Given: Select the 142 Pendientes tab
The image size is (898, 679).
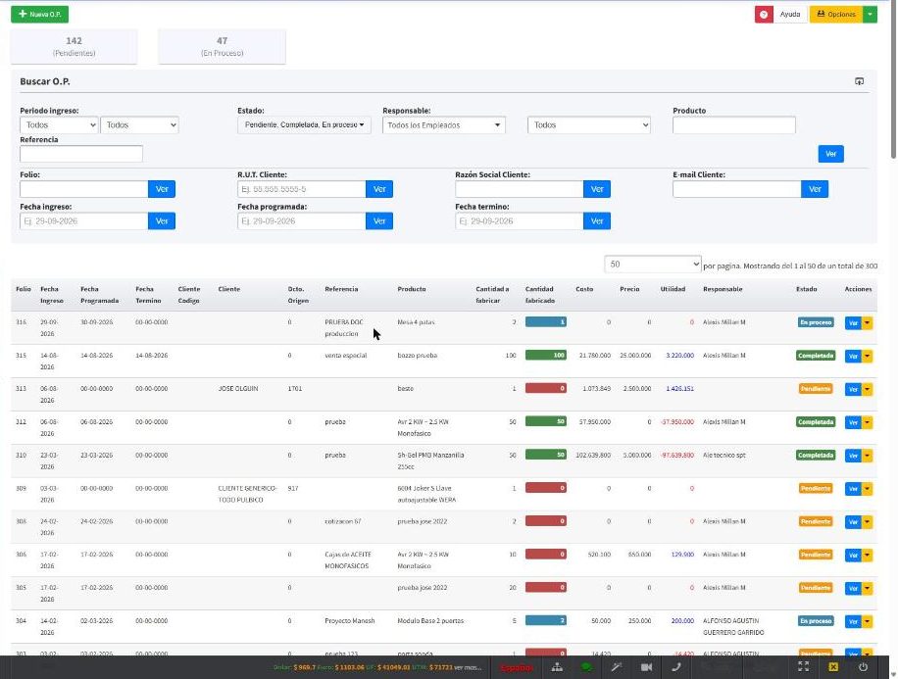Looking at the screenshot, I should click(x=74, y=46).
